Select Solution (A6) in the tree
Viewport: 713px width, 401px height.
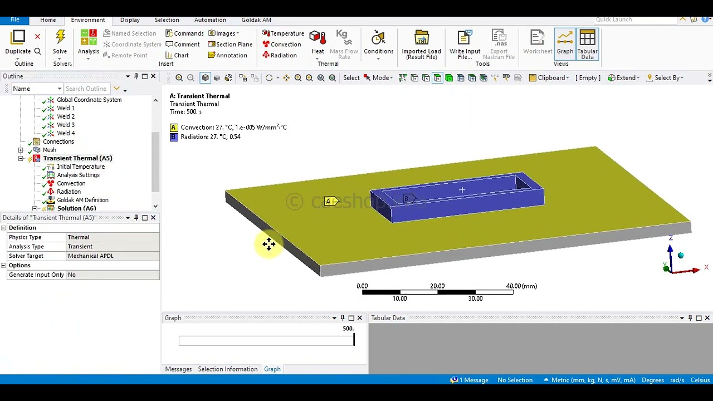tap(76, 208)
